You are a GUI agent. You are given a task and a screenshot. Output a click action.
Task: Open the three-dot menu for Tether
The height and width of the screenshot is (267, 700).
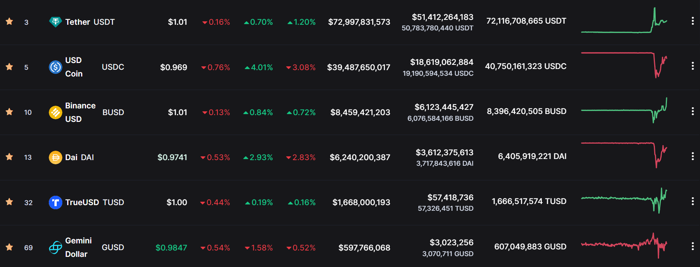click(x=692, y=21)
